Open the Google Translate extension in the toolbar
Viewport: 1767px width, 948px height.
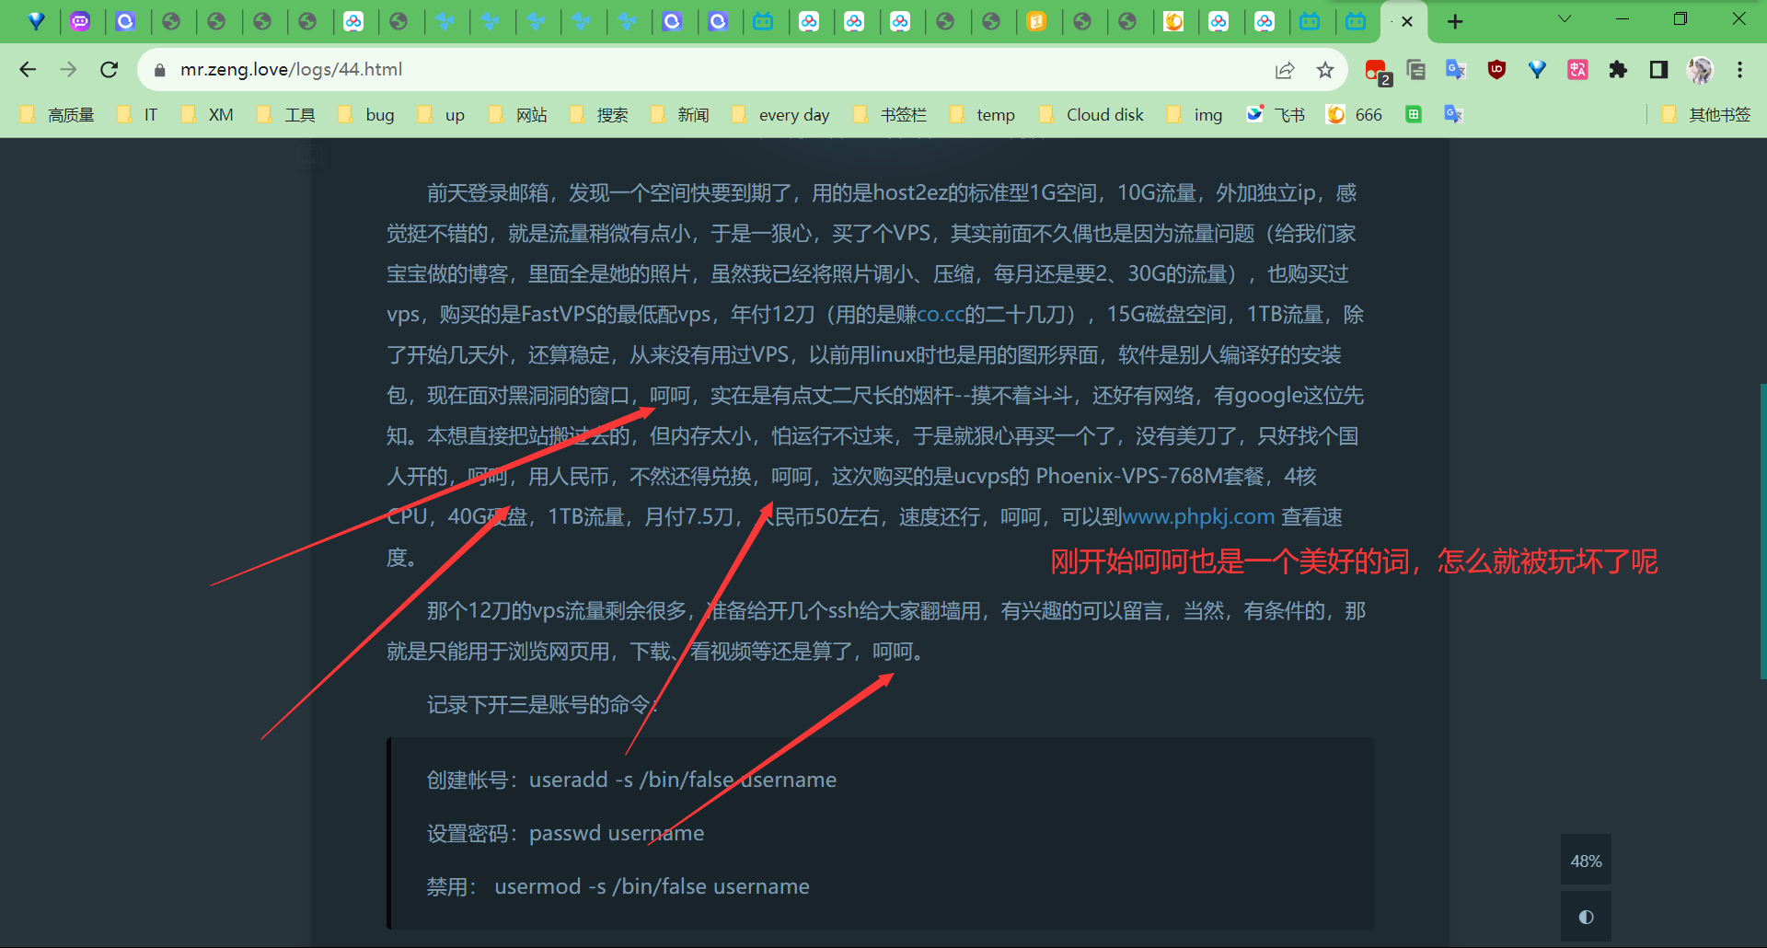point(1455,70)
